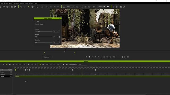170x95 pixels.
Task: Click the play head on the preview scrubber
Action: [x=65, y=51]
